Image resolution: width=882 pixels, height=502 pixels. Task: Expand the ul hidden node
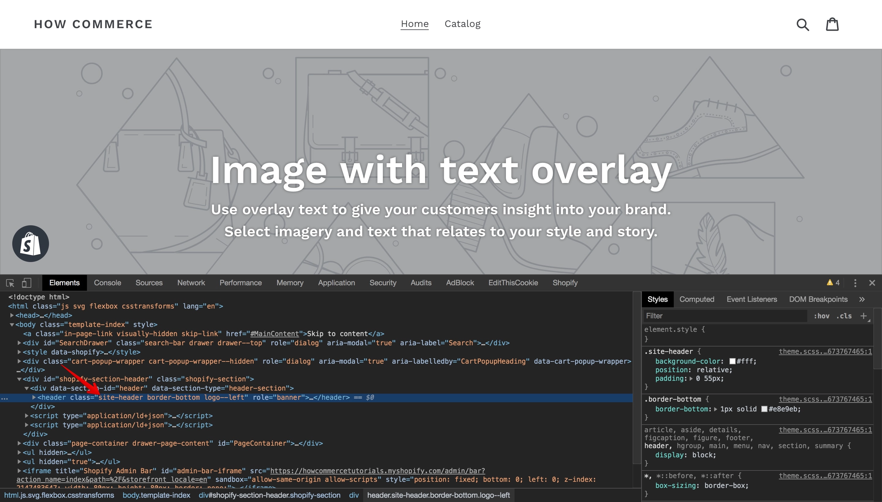click(x=19, y=452)
